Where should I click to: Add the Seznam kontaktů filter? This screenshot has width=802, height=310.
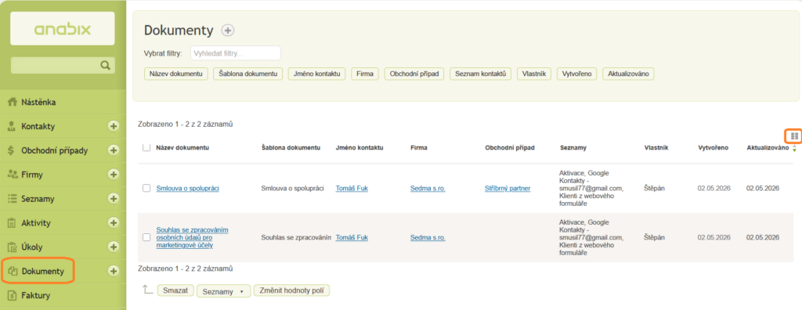pyautogui.click(x=480, y=74)
